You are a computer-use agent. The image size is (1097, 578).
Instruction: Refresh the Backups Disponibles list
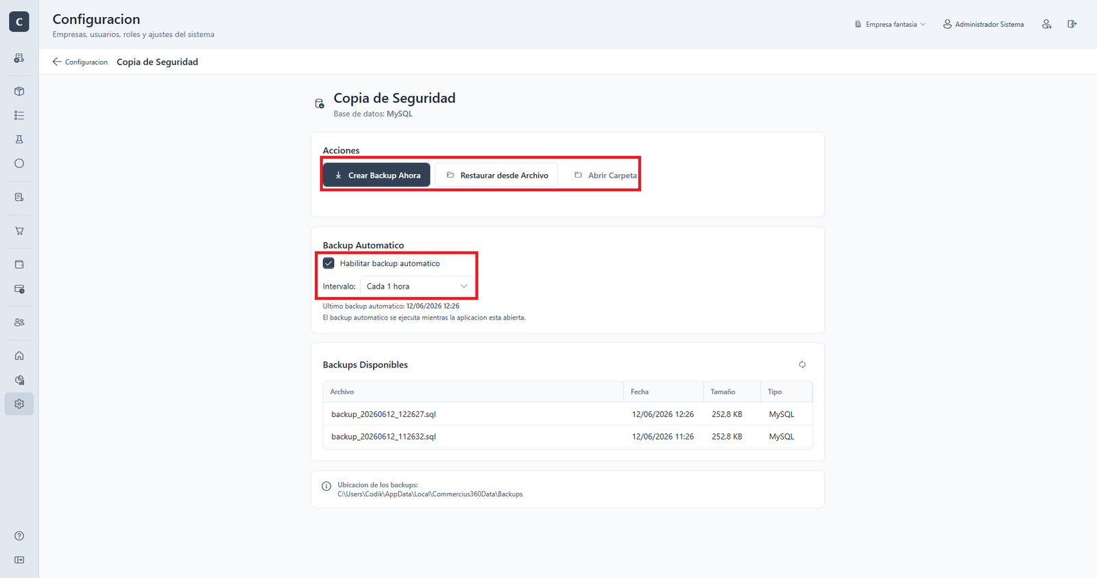pos(802,365)
